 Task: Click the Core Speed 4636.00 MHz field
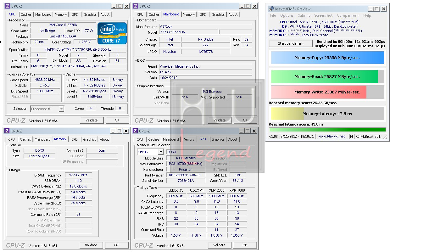45,80
